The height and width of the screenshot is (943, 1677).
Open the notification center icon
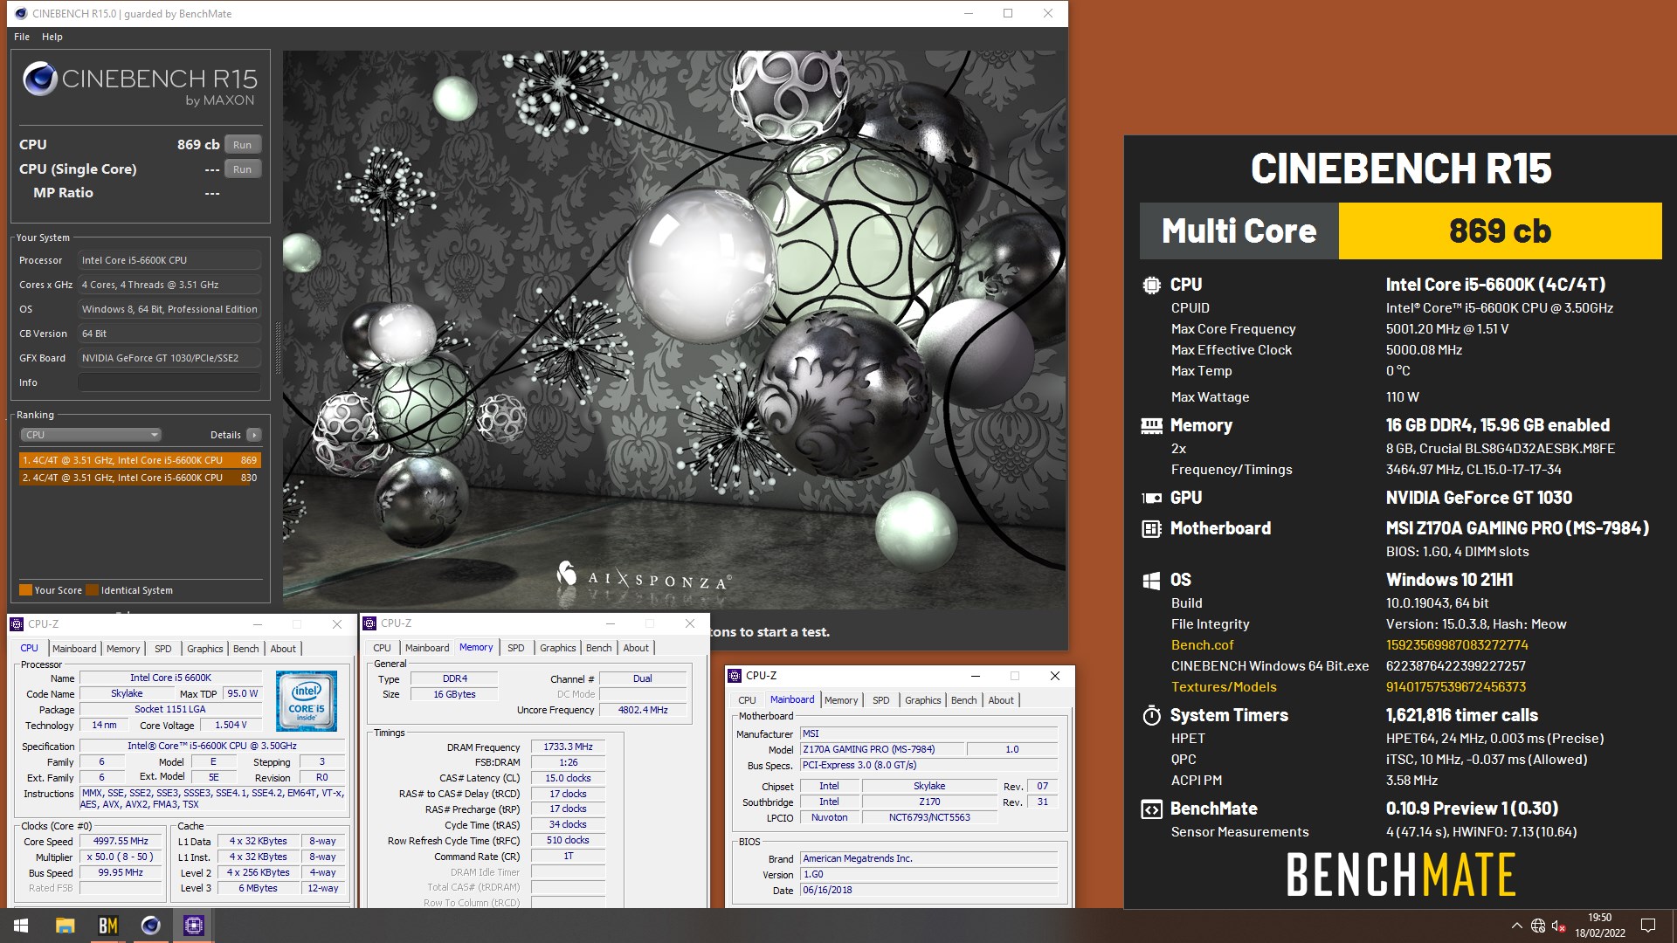pos(1648,926)
